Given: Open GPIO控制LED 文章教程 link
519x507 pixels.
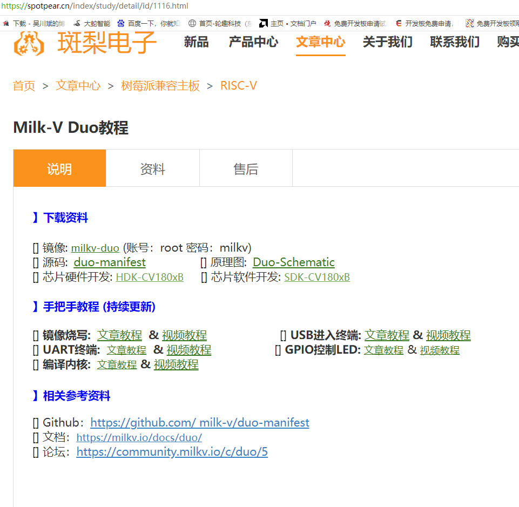Looking at the screenshot, I should point(383,350).
